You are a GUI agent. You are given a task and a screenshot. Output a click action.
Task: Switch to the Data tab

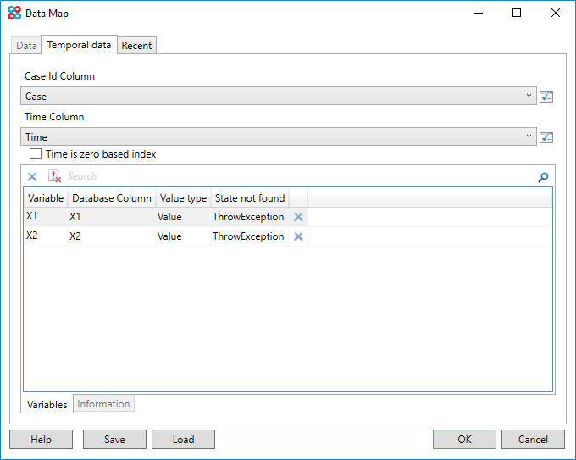[x=26, y=46]
